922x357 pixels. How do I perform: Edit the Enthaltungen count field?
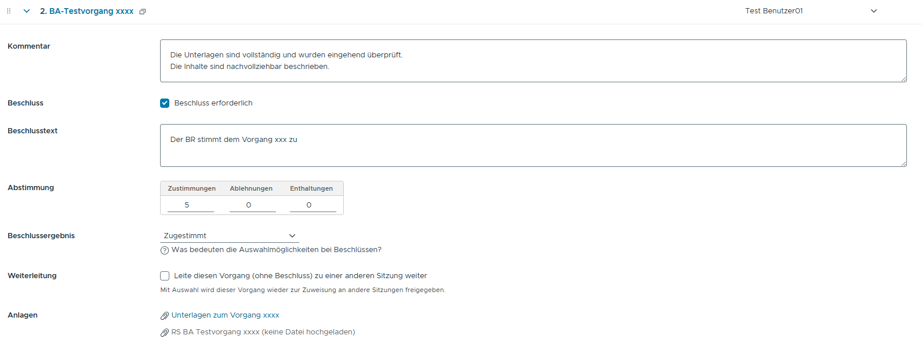[313, 205]
